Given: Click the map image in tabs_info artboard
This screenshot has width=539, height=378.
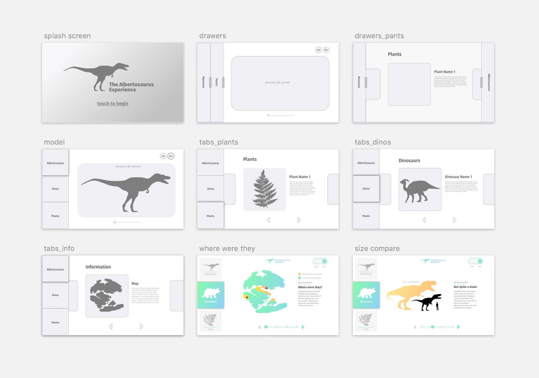Looking at the screenshot, I should coord(107,296).
